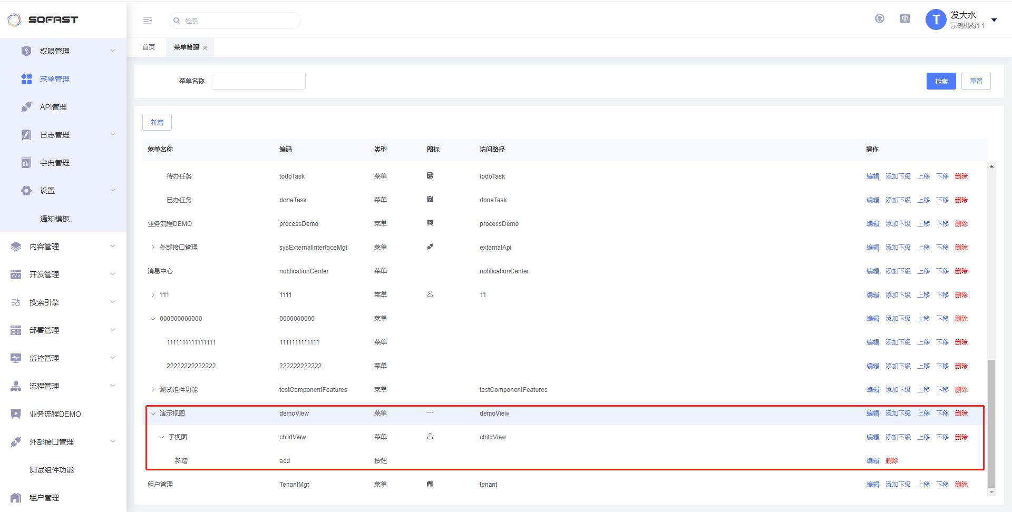
Task: Click the theme icon left of language switch
Action: (x=879, y=19)
